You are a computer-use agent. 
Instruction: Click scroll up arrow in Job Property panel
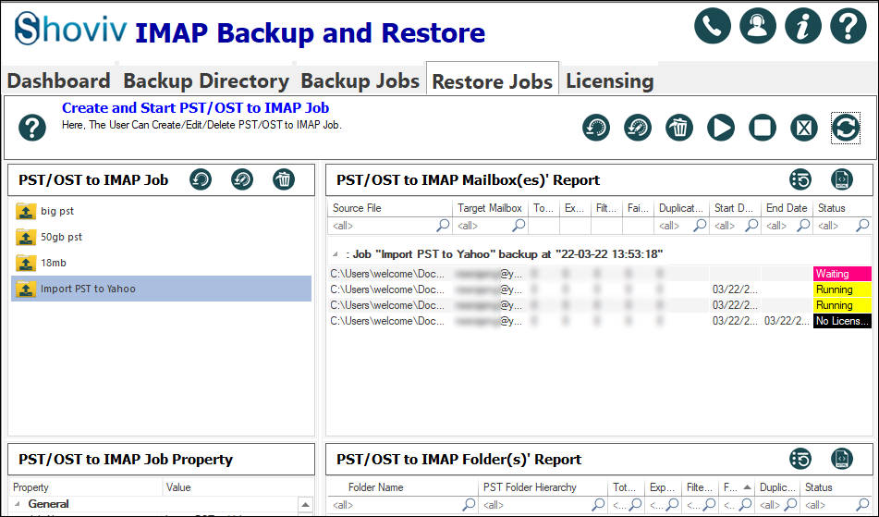[x=306, y=505]
